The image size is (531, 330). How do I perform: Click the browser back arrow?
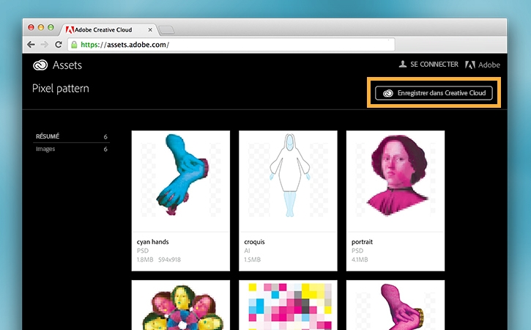[x=31, y=45]
